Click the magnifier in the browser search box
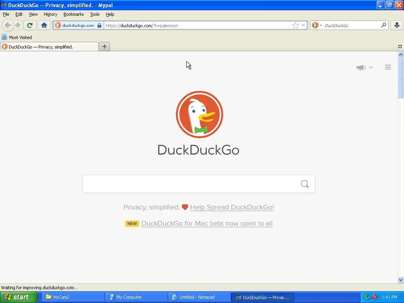This screenshot has height=303, width=404. coord(383,25)
